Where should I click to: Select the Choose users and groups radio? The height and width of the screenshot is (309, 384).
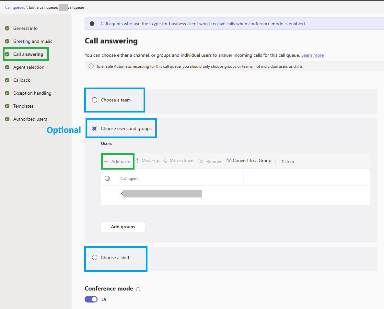tap(95, 128)
